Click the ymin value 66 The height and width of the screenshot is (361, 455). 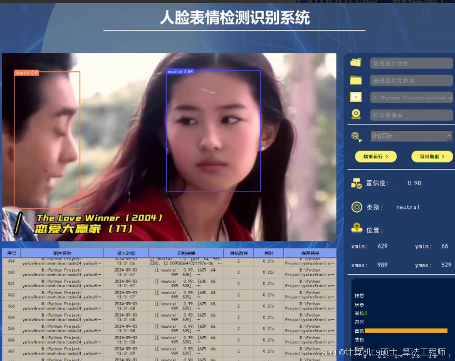[445, 247]
